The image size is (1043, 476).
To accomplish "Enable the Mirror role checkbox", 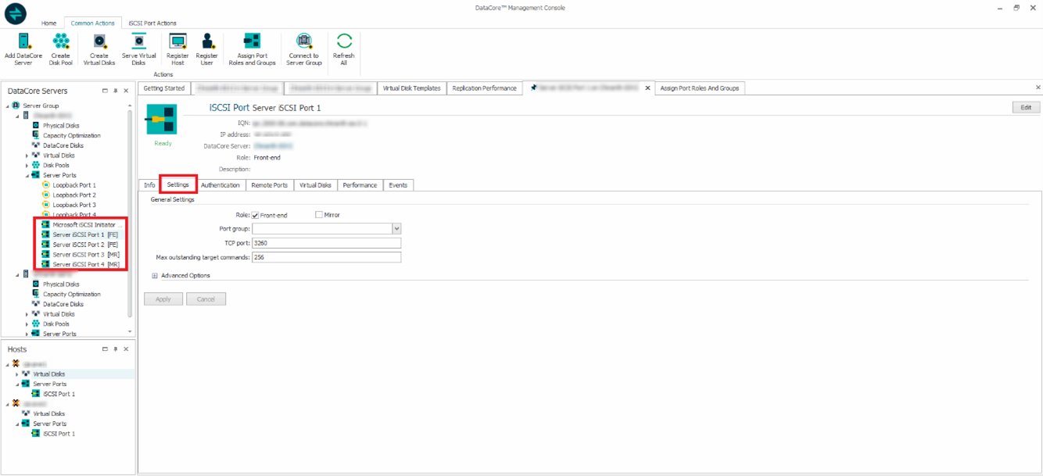I will pos(319,215).
